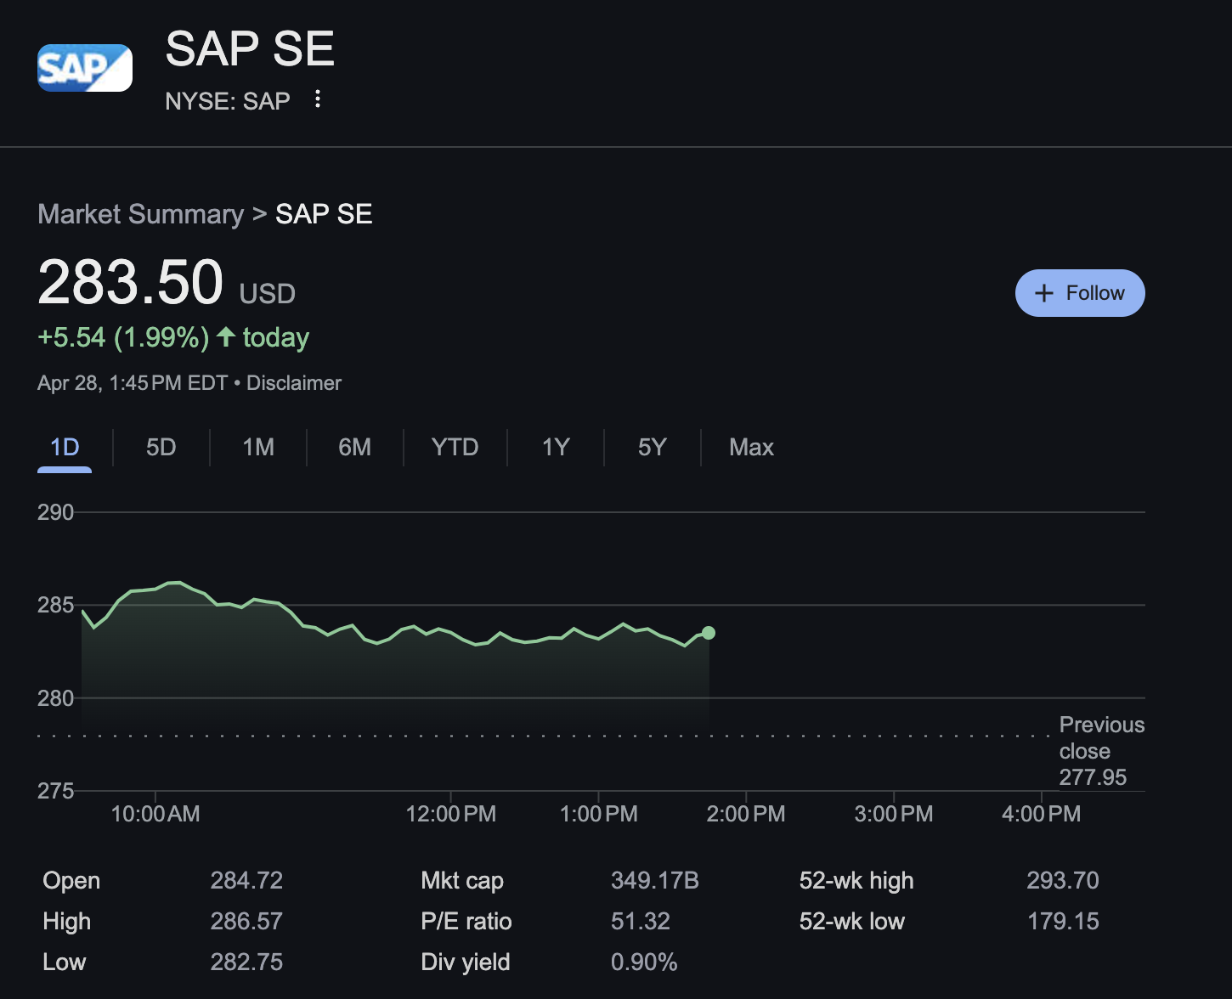Click the 275 y-axis label

click(x=55, y=791)
